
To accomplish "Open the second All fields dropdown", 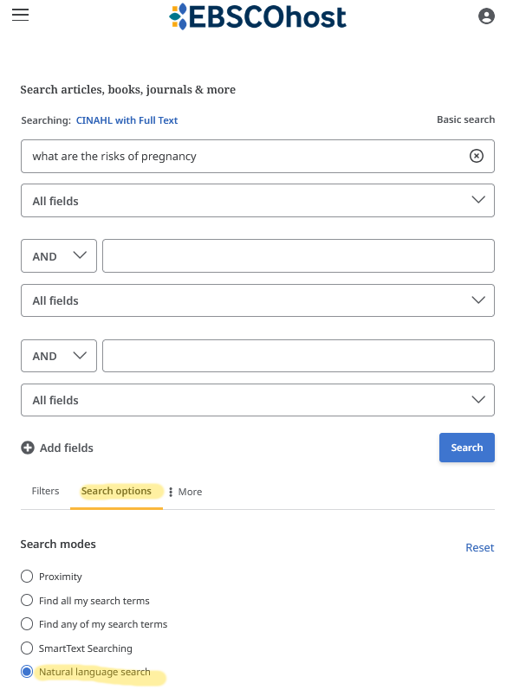I will click(x=257, y=300).
